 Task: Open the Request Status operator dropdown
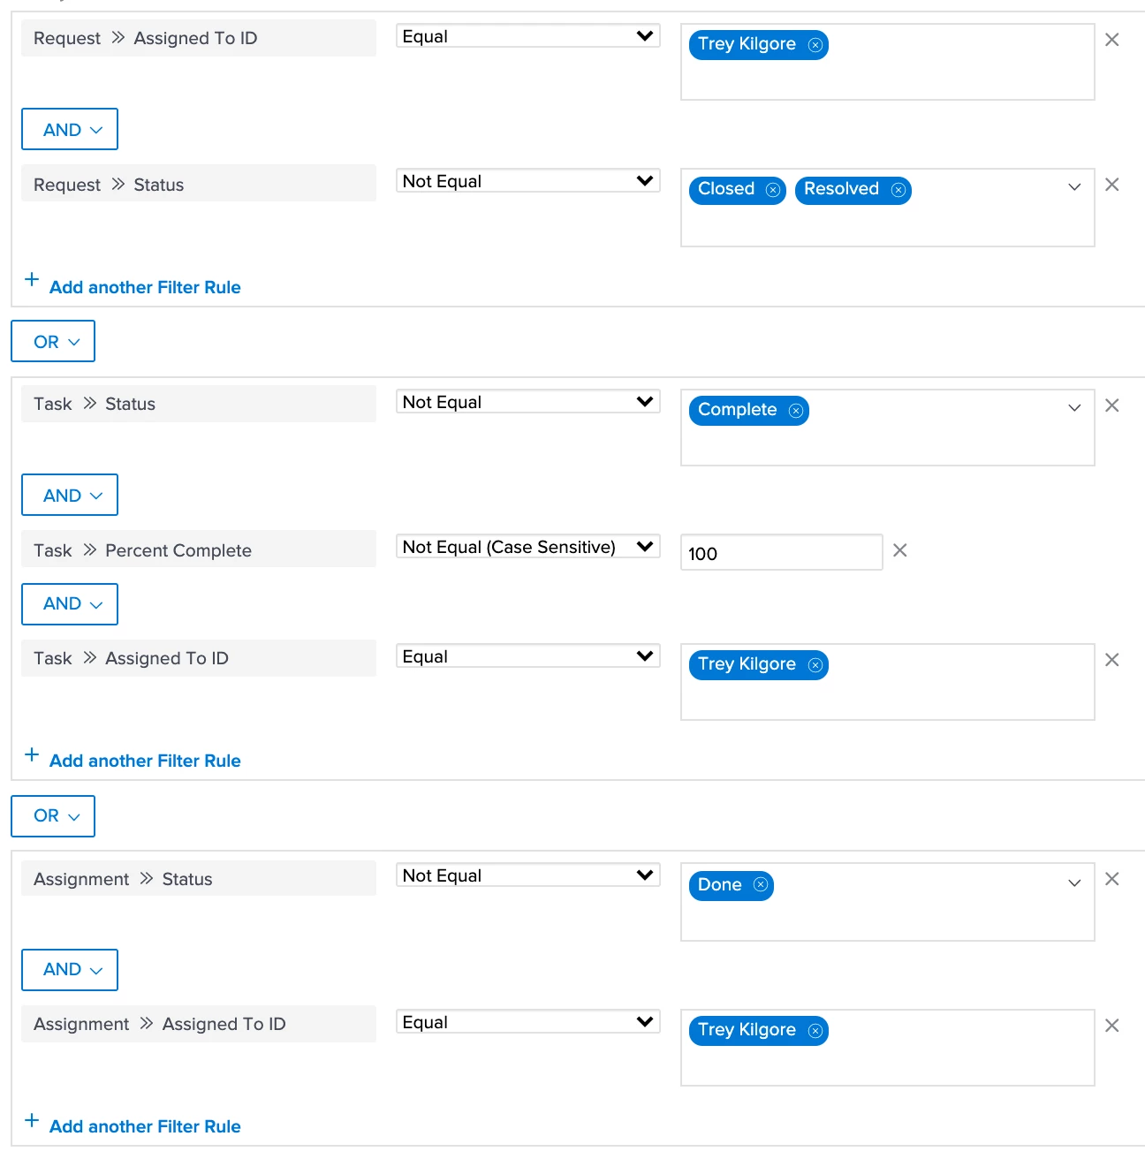click(x=528, y=181)
